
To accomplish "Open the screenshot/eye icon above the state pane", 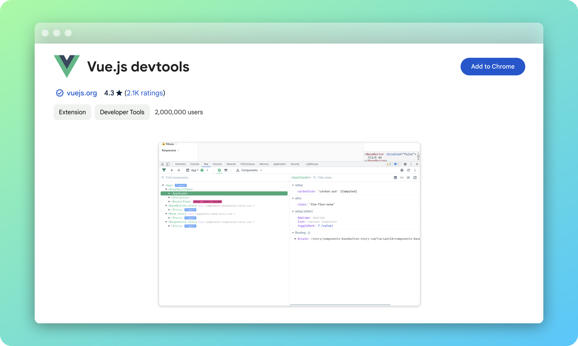I will tap(396, 178).
